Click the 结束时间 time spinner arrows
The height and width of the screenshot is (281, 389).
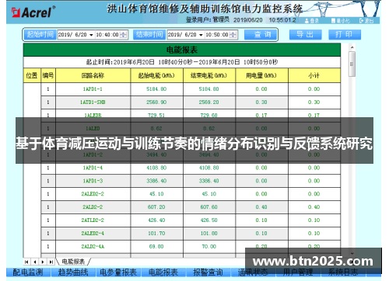233,35
